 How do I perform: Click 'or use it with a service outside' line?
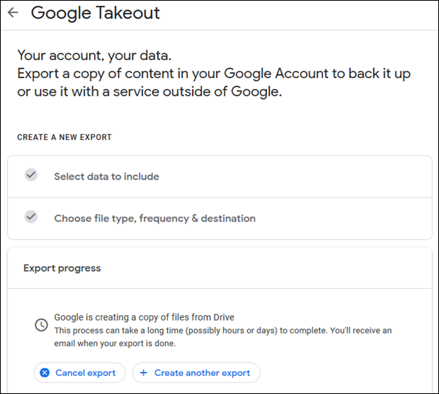point(149,92)
